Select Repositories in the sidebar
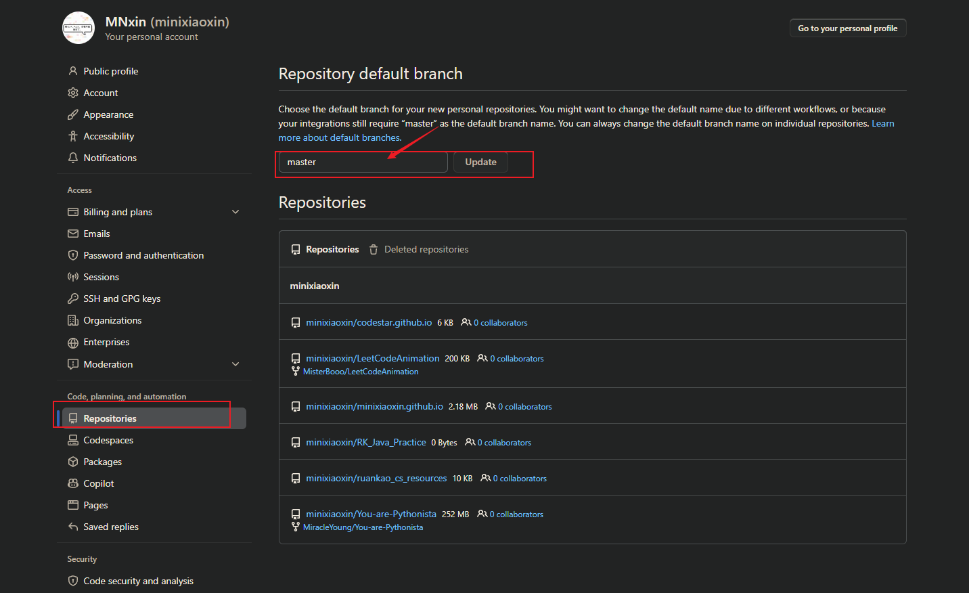The width and height of the screenshot is (969, 593). tap(154, 418)
